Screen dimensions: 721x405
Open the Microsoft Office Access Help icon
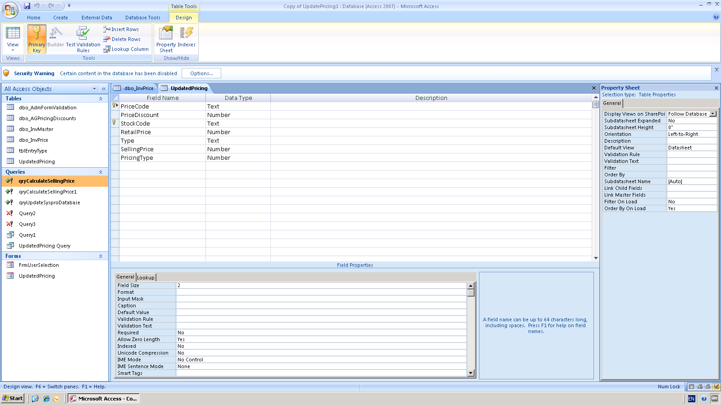click(716, 17)
